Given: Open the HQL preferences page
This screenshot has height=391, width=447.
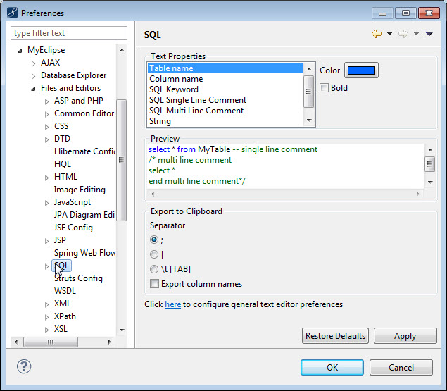Looking at the screenshot, I should point(63,164).
